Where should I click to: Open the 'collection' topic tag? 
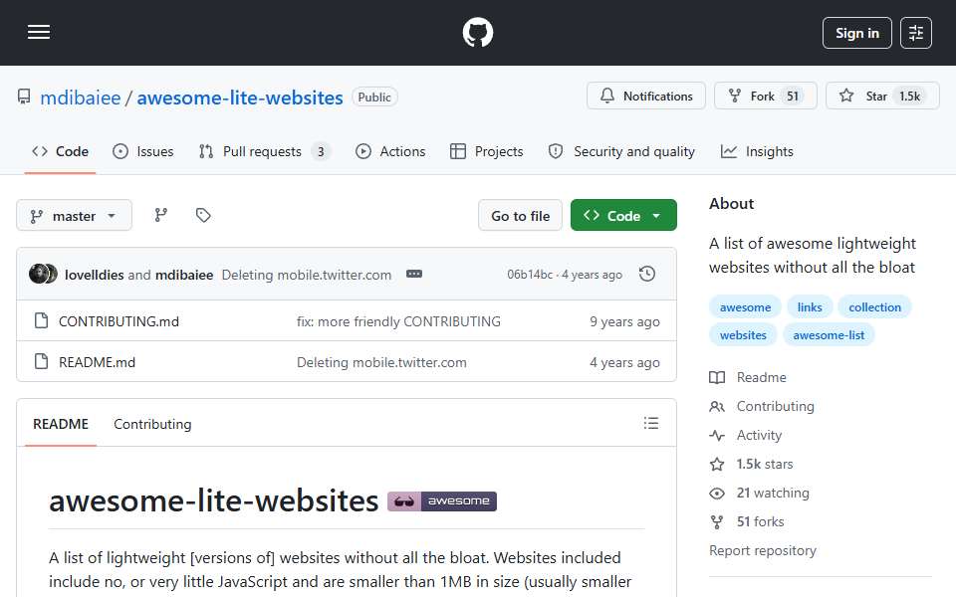point(874,307)
